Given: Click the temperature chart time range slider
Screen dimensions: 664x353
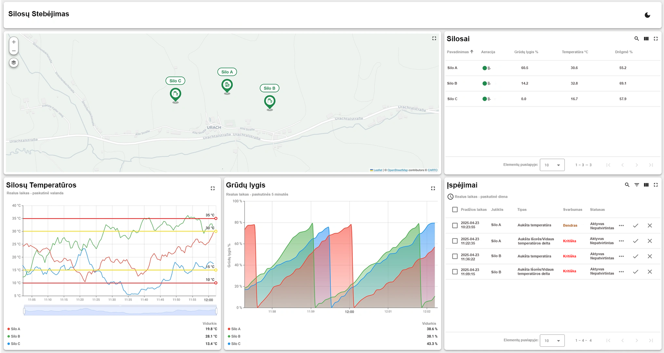Looking at the screenshot, I should [120, 310].
